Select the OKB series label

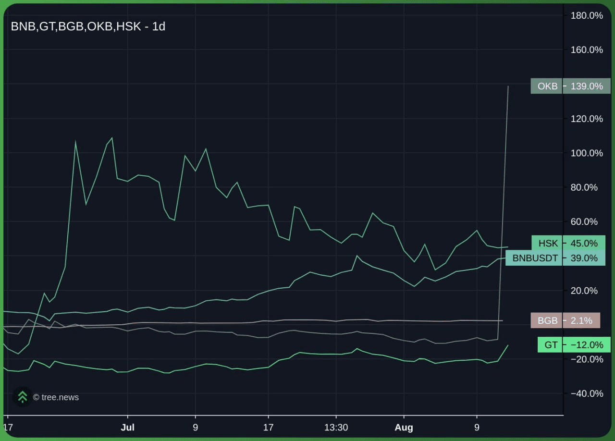tap(547, 86)
